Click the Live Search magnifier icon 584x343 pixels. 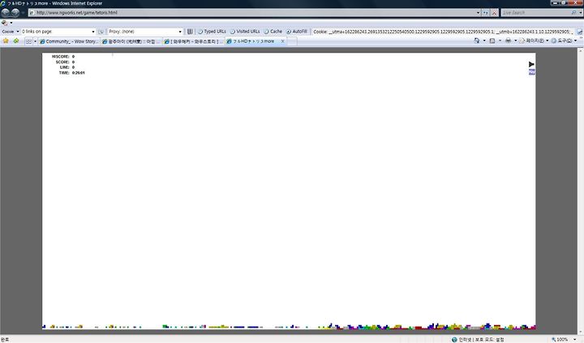[574, 13]
